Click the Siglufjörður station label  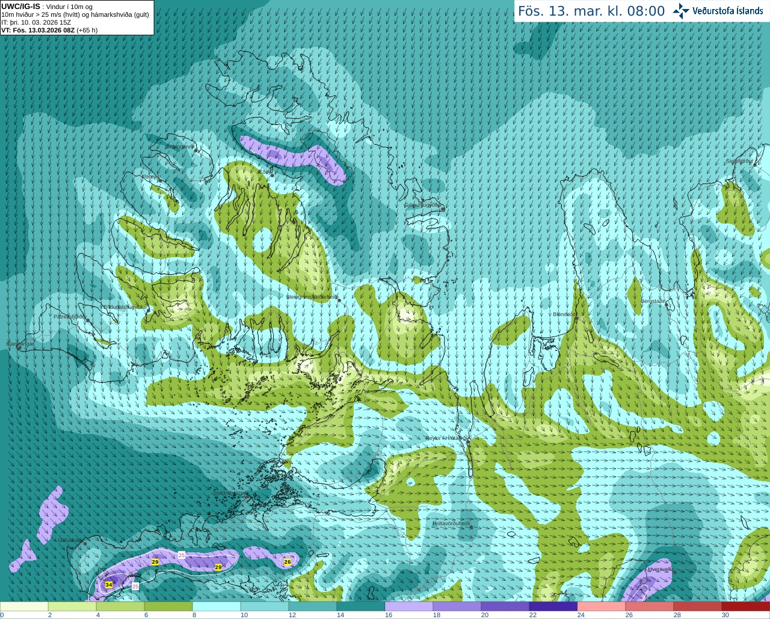click(739, 161)
